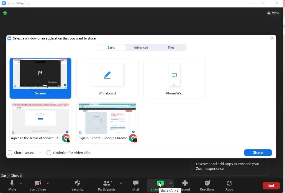Image resolution: width=285 pixels, height=193 pixels.
Task: Select the Whiteboard pencil option
Action: pyautogui.click(x=107, y=78)
